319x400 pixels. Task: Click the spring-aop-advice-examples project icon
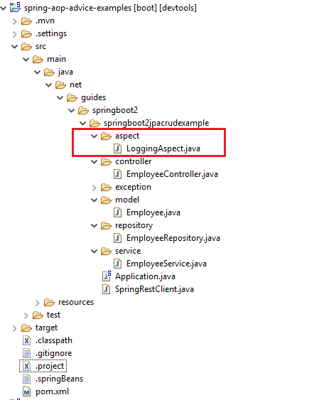pos(15,7)
